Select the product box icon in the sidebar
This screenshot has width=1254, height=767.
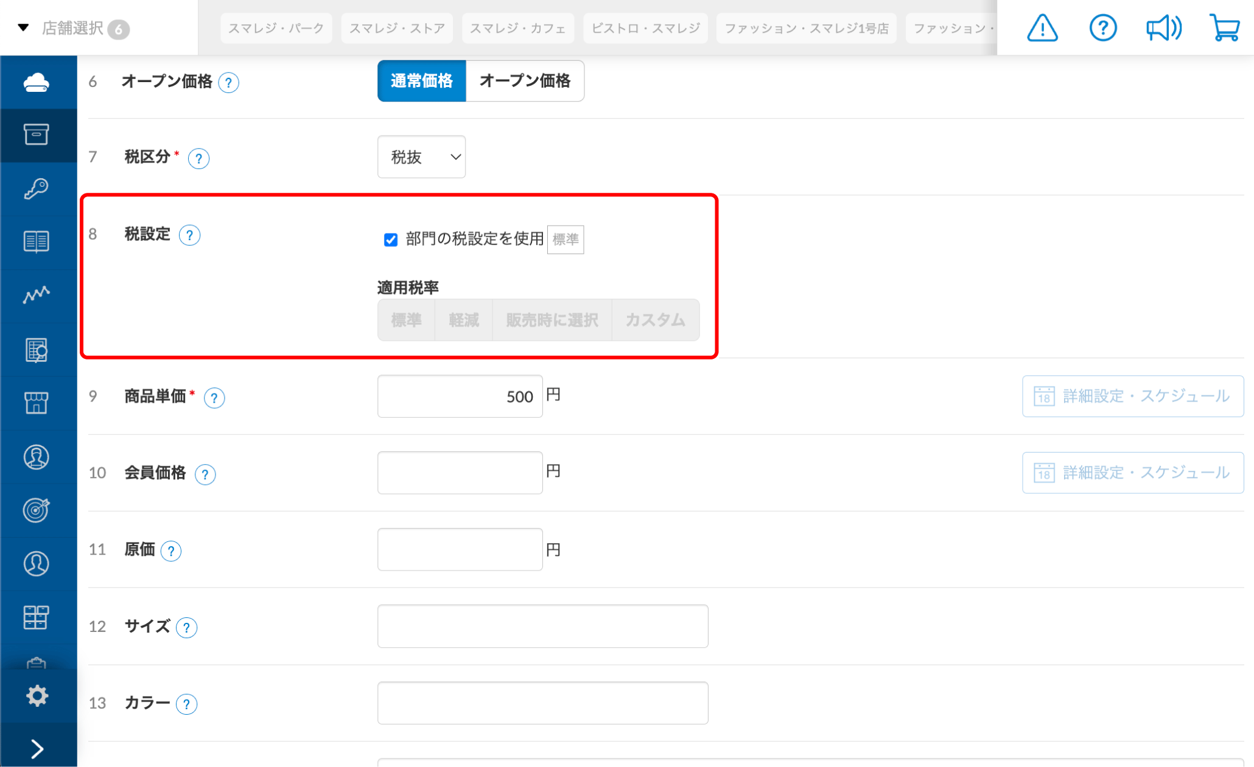point(37,135)
